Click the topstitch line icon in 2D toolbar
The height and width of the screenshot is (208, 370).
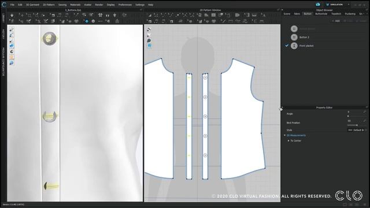pos(231,21)
